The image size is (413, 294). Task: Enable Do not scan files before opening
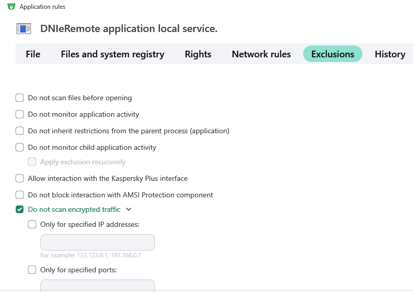click(x=20, y=98)
